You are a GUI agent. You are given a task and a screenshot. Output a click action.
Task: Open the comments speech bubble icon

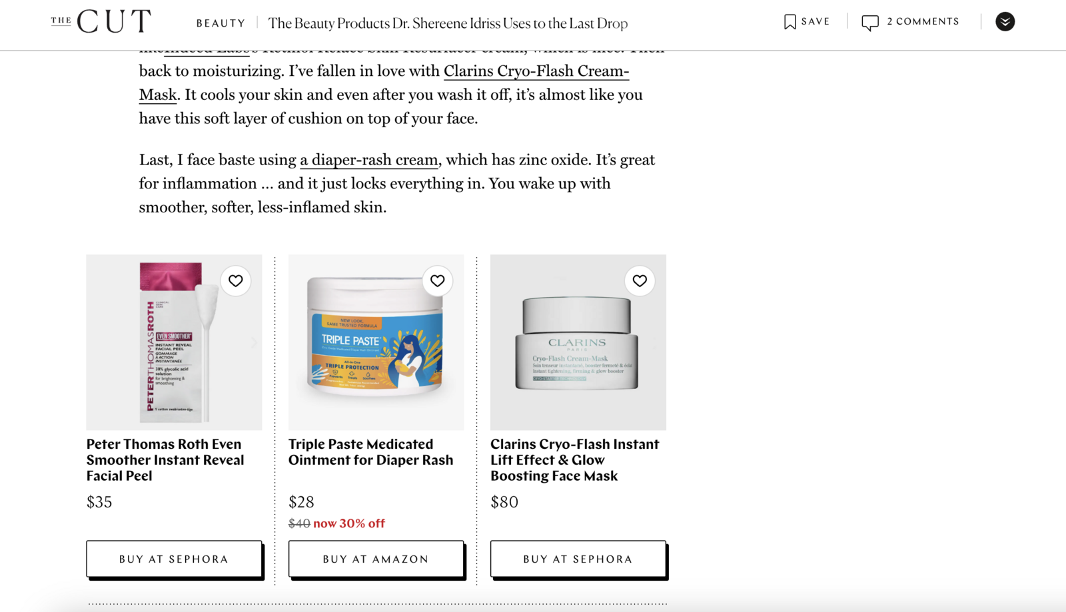870,23
